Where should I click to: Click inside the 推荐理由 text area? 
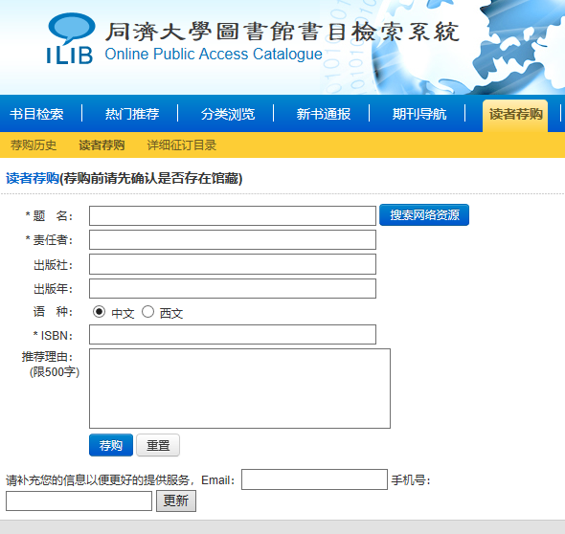tap(239, 389)
